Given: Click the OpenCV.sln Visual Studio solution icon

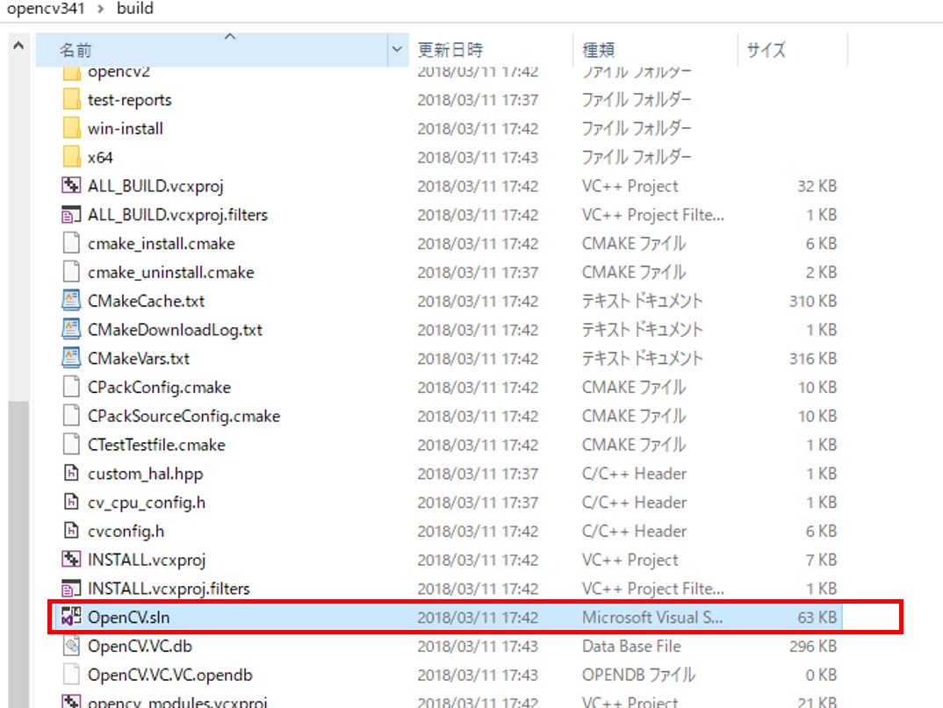Looking at the screenshot, I should 72,618.
